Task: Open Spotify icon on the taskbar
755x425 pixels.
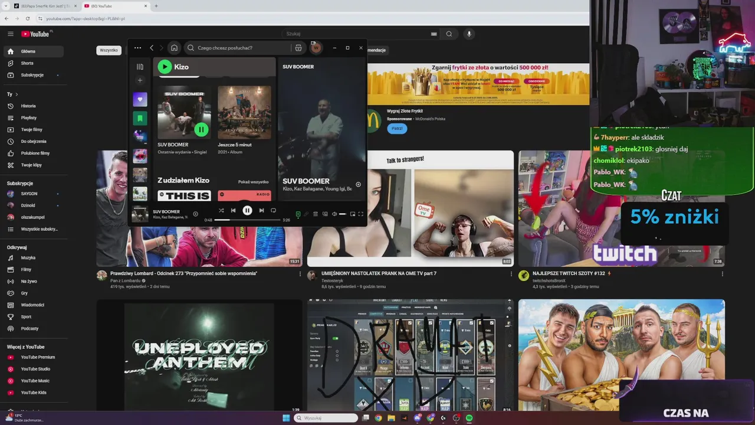Action: click(x=470, y=418)
